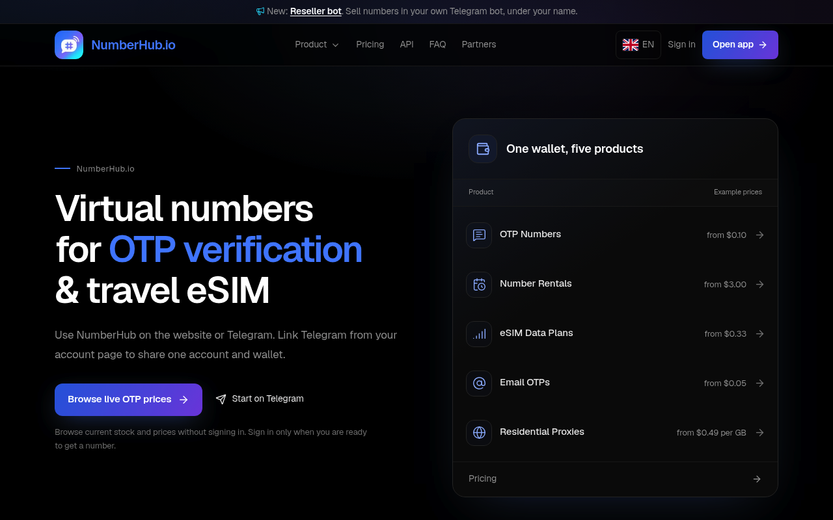Click the 'from $3.00' price text

(725, 285)
